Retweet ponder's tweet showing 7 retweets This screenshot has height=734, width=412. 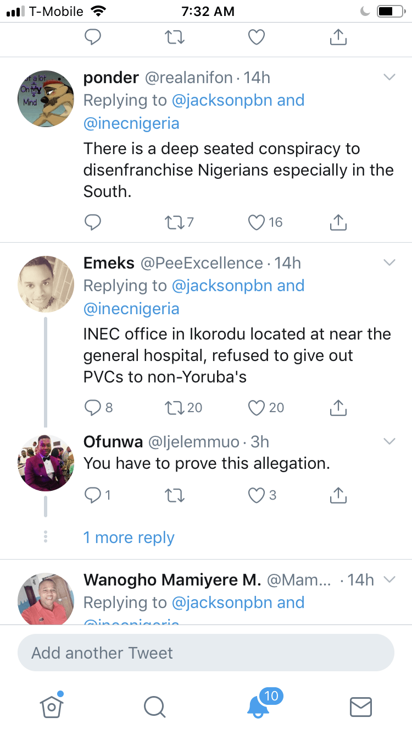175,222
